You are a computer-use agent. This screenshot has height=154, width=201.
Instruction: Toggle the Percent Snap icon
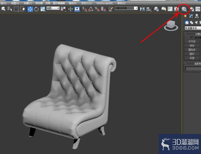point(97,9)
